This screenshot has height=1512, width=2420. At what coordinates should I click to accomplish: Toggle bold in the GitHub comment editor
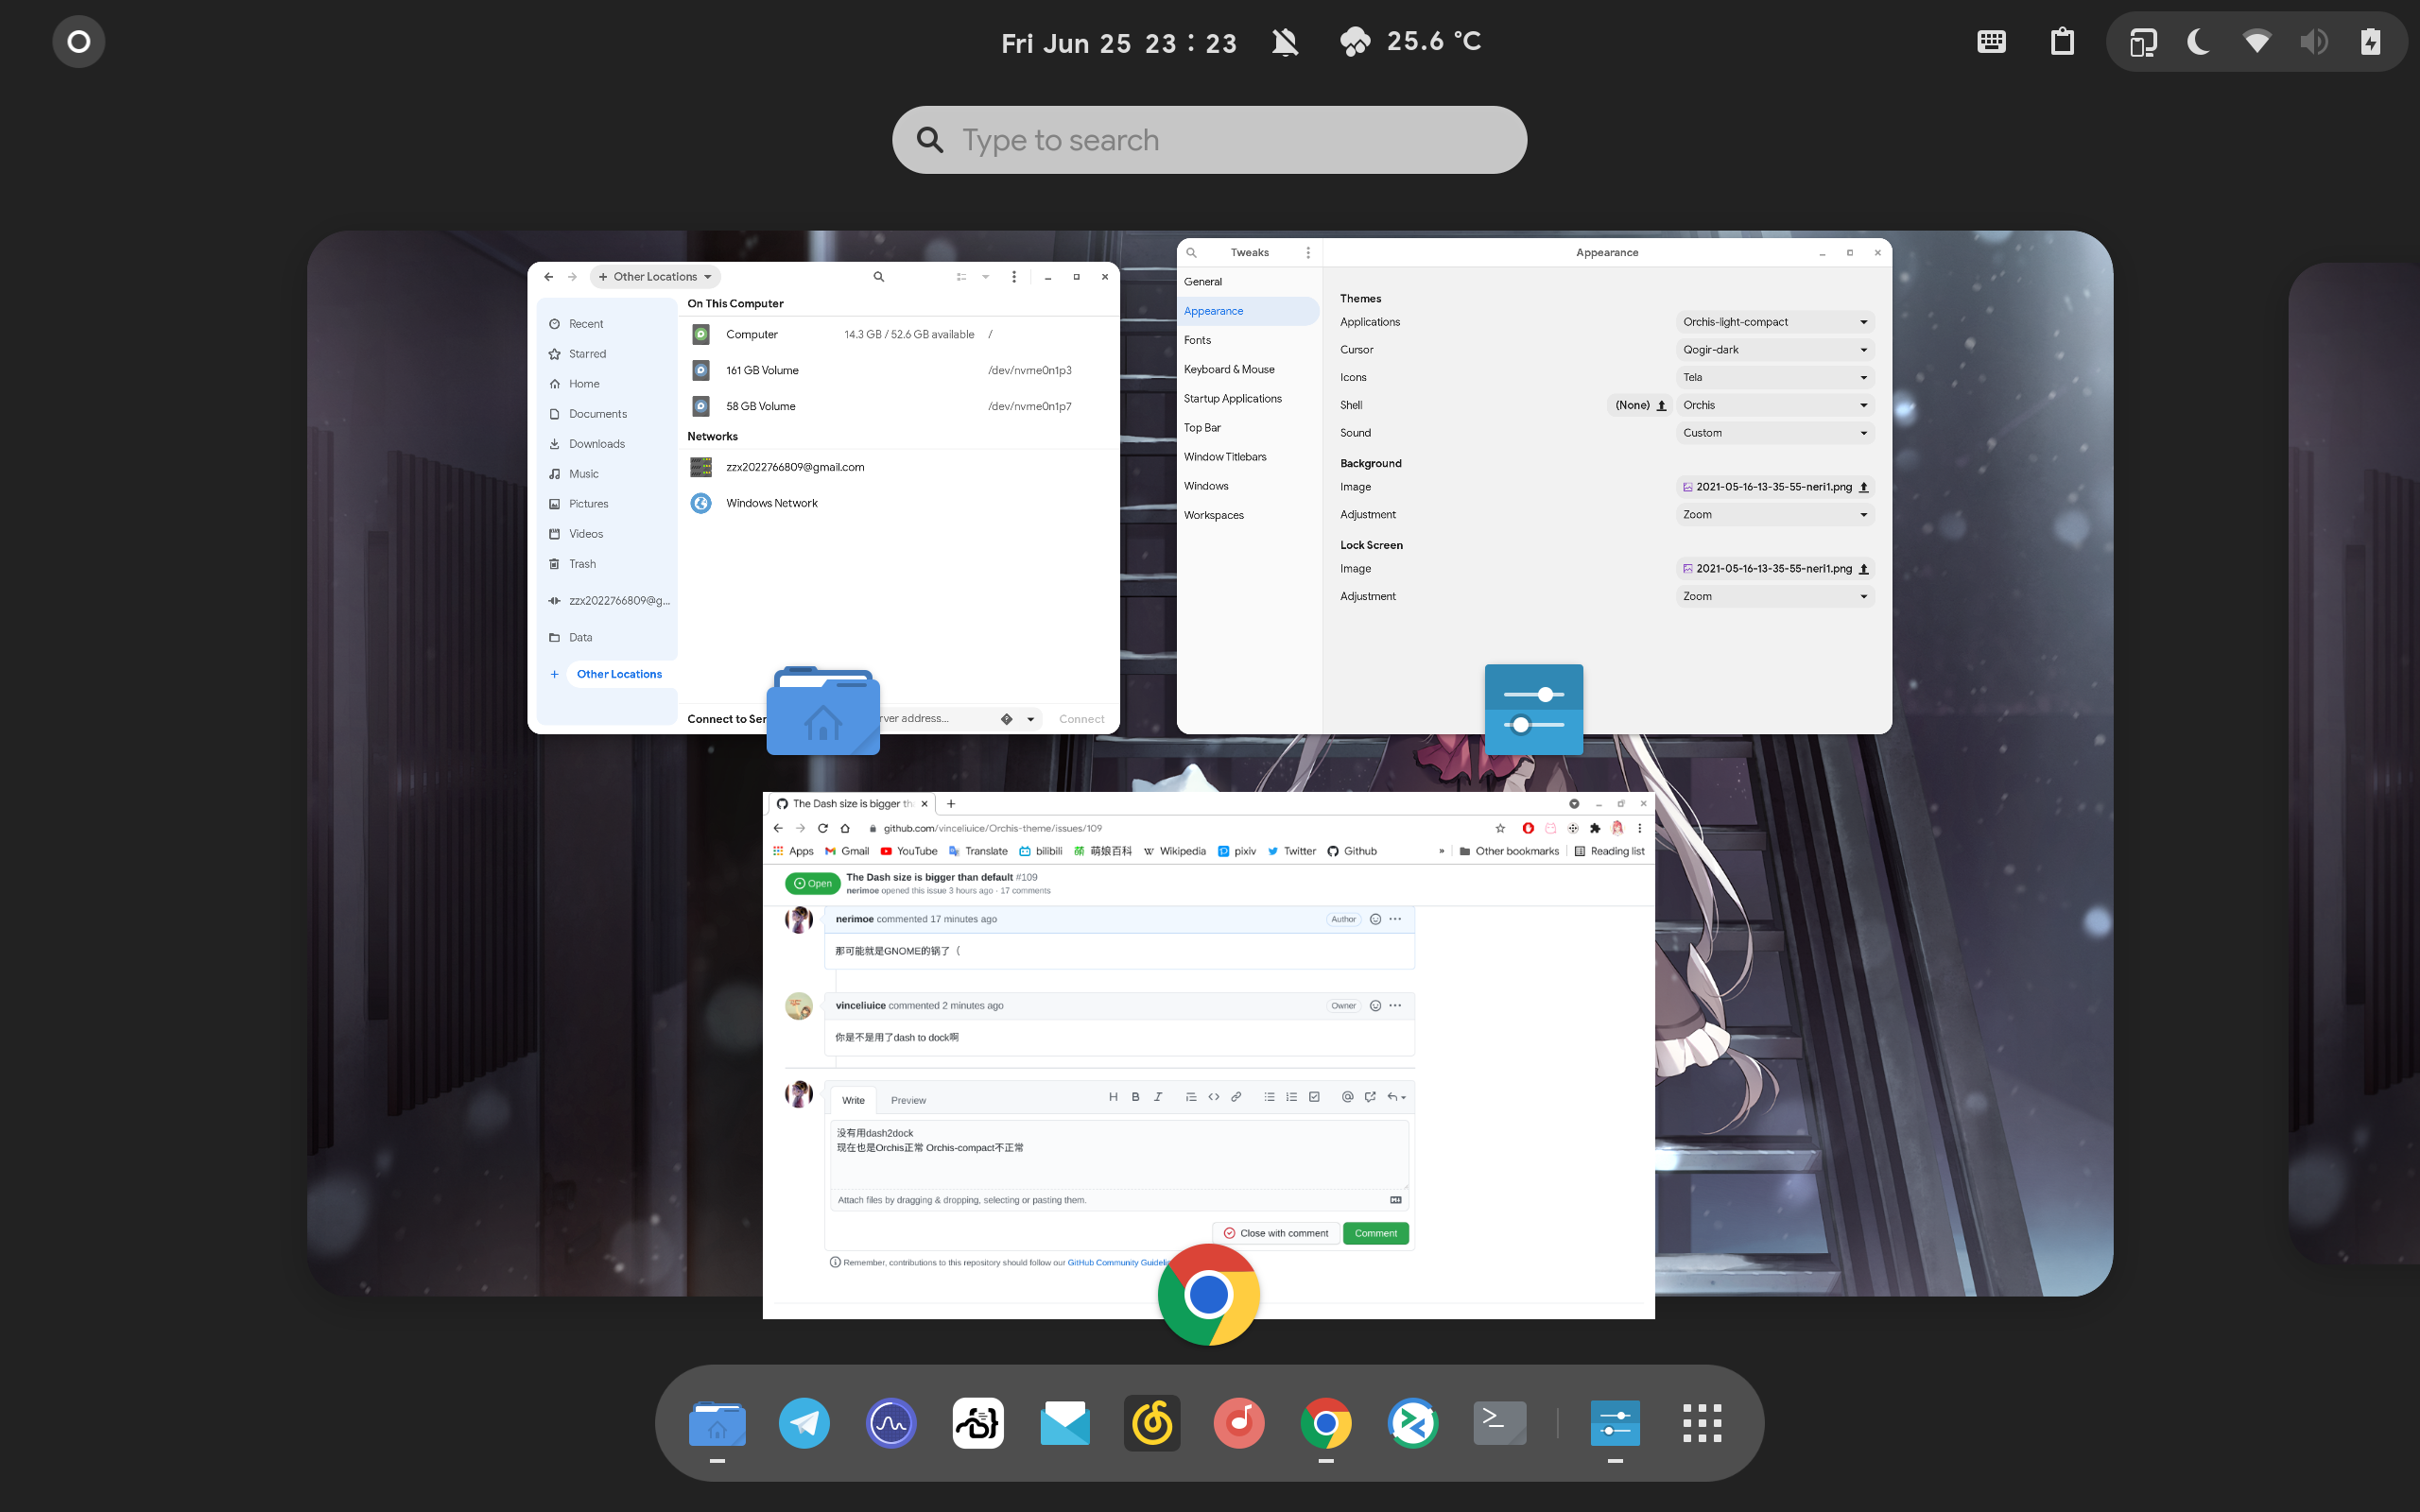coord(1136,1097)
